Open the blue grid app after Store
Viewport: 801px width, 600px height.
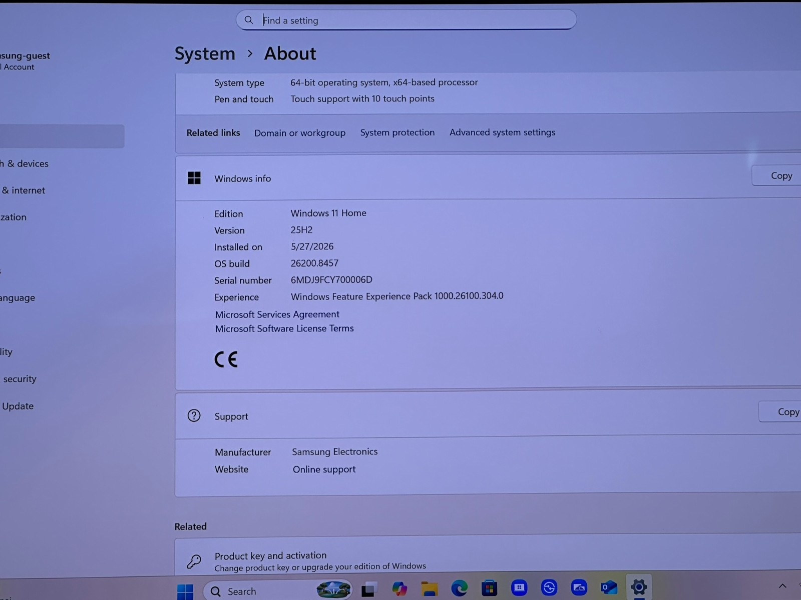519,587
